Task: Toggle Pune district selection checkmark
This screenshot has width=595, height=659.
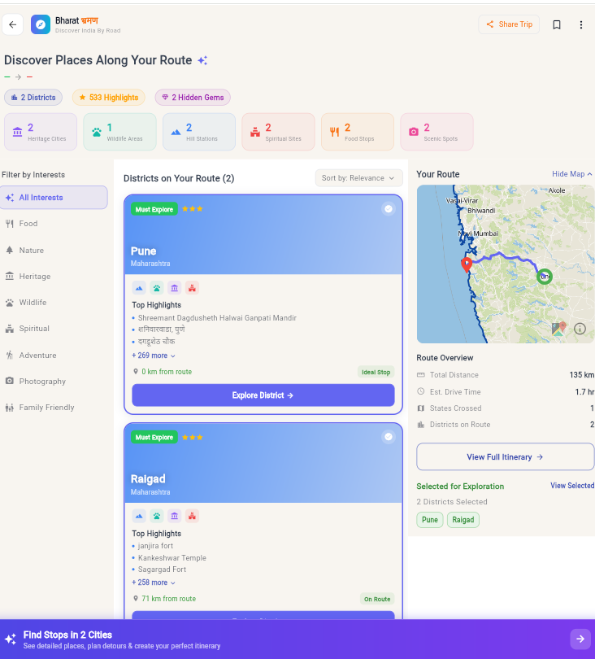Action: pos(389,209)
